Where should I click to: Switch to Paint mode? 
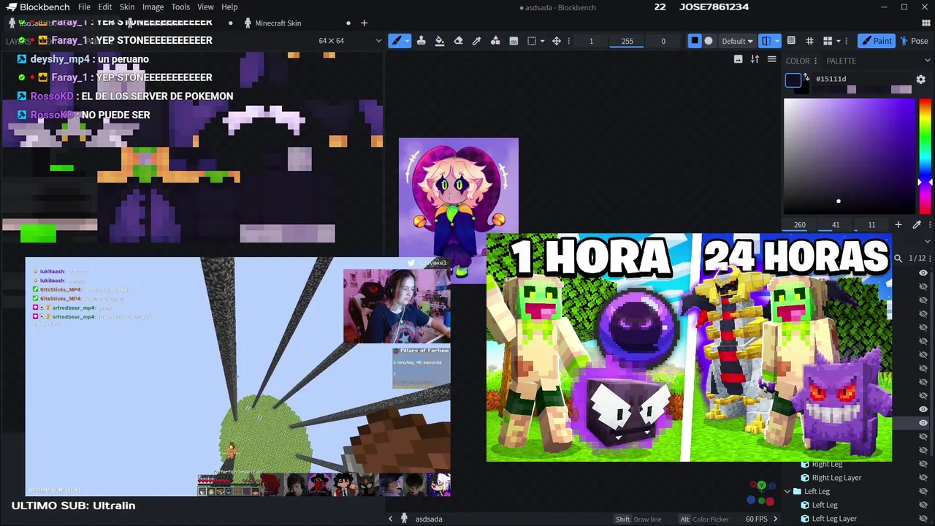coord(876,41)
